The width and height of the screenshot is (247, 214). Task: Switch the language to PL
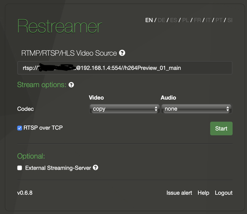point(186,20)
